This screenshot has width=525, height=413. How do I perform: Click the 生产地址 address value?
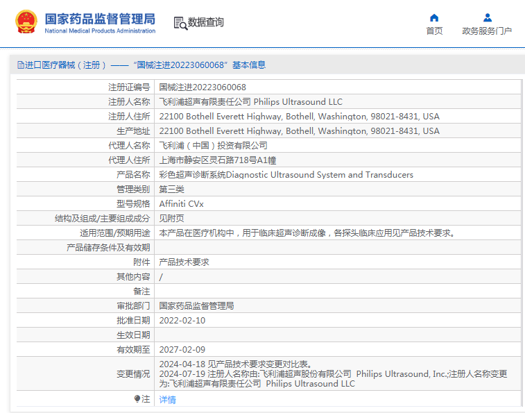tap(300, 131)
